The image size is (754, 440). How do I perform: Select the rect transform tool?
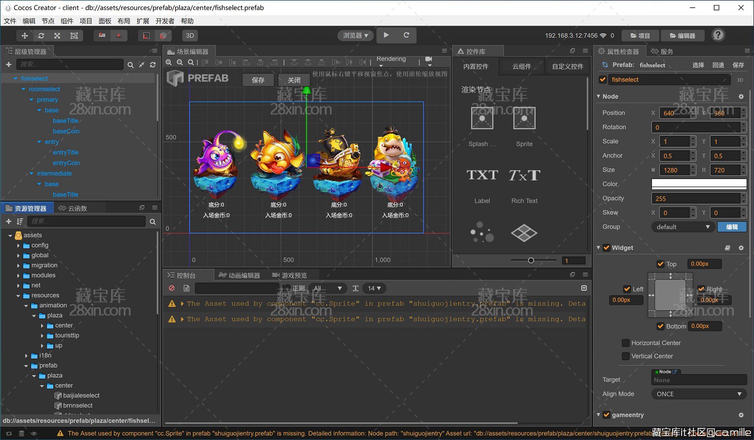tap(74, 36)
